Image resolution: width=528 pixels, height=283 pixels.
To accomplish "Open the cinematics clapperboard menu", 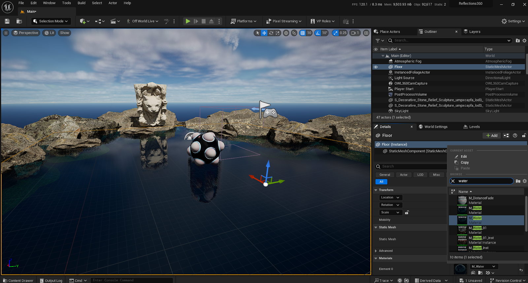I will (115, 21).
